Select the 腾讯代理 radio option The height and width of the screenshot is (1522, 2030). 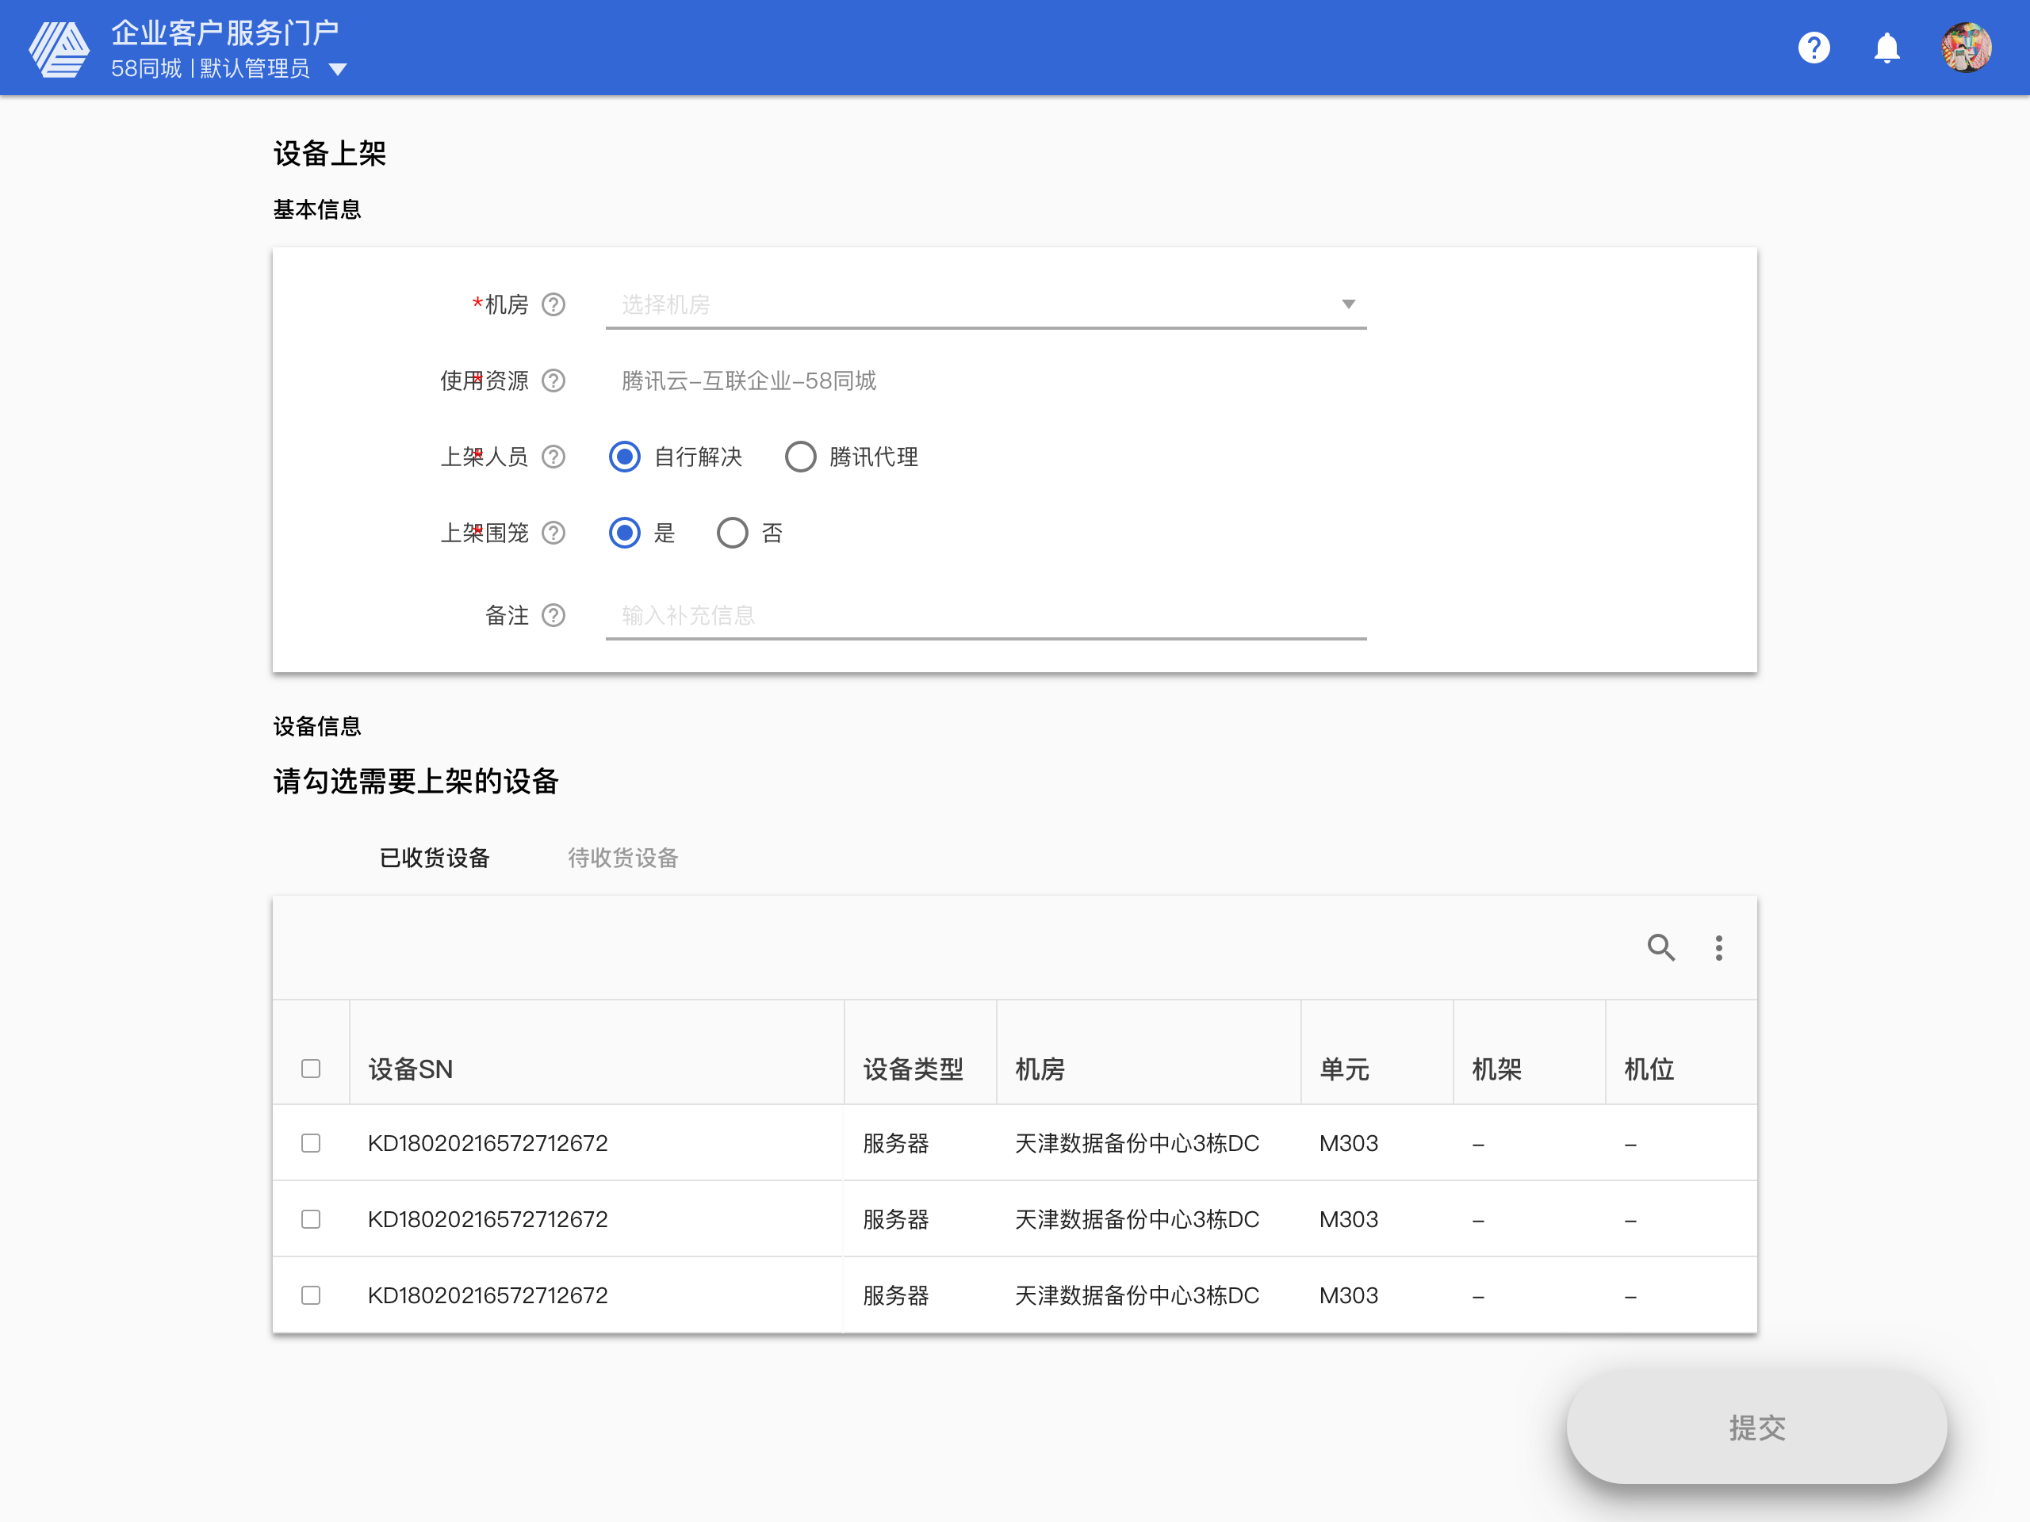point(800,457)
